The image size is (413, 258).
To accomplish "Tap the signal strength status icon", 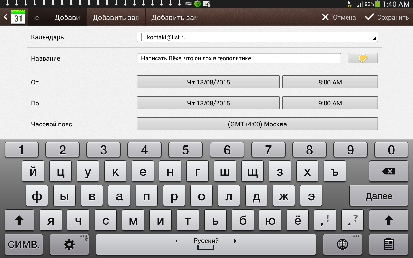I will point(359,5).
